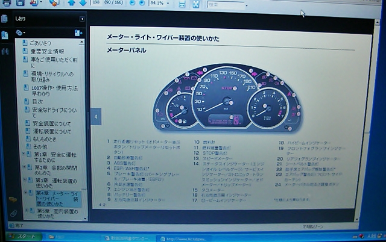Click the zoom in plus button

pyautogui.click(x=142, y=2)
